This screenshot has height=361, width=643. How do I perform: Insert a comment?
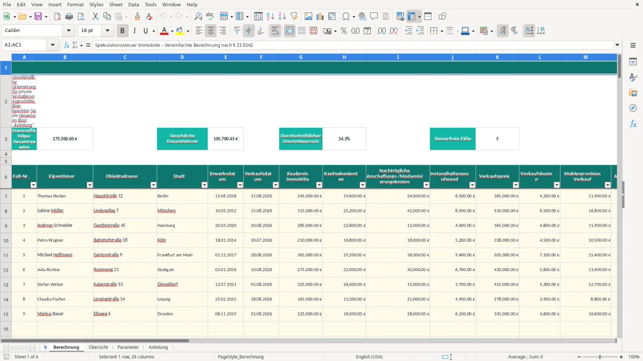[374, 17]
